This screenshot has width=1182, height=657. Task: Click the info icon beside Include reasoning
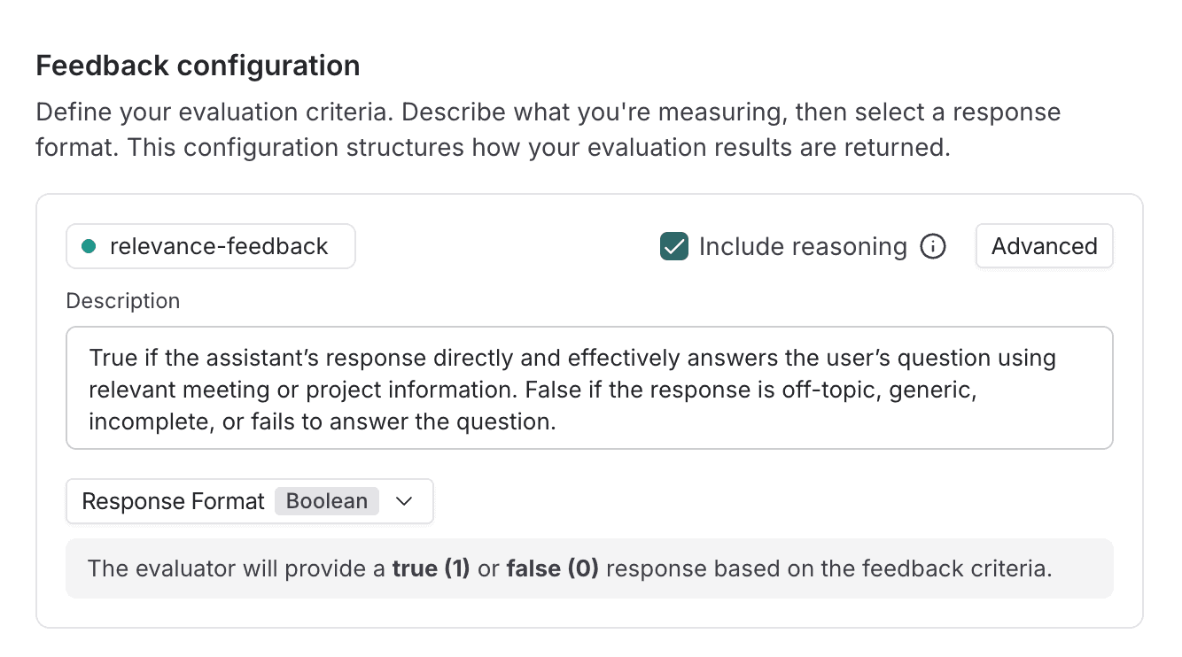pos(933,247)
